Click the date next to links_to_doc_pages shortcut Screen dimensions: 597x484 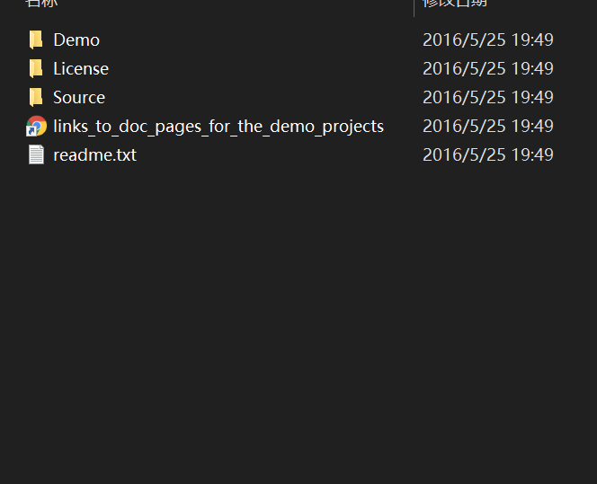487,126
